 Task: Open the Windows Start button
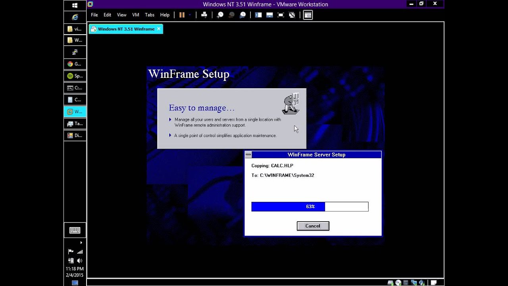click(x=75, y=6)
